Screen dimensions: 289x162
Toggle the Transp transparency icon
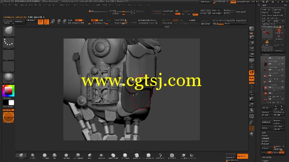[x=251, y=122]
